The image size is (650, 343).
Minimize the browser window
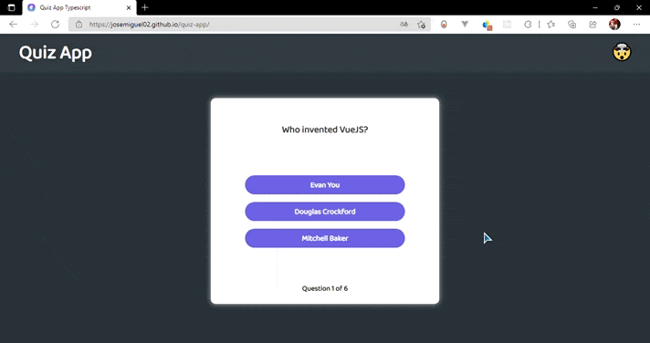point(595,7)
